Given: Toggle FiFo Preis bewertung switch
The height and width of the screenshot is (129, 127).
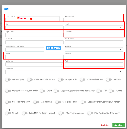Looking at the screenshot, I should tap(62, 113).
